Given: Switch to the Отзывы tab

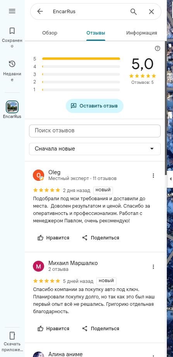Looking at the screenshot, I should 96,33.
